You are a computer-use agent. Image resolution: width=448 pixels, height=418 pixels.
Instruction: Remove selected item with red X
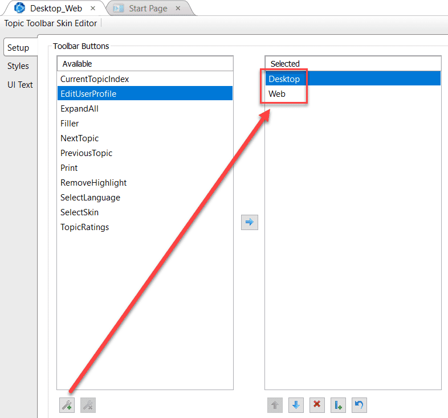pyautogui.click(x=317, y=405)
